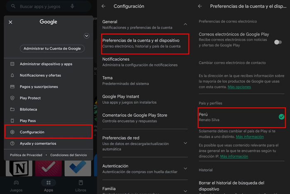Switch to the Apps tab
Image resolution: width=290 pixels, height=194 pixels.
click(48, 186)
